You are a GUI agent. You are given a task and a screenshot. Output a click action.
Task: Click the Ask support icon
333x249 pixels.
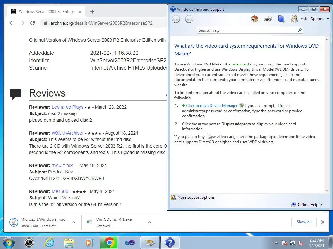[x=294, y=19]
